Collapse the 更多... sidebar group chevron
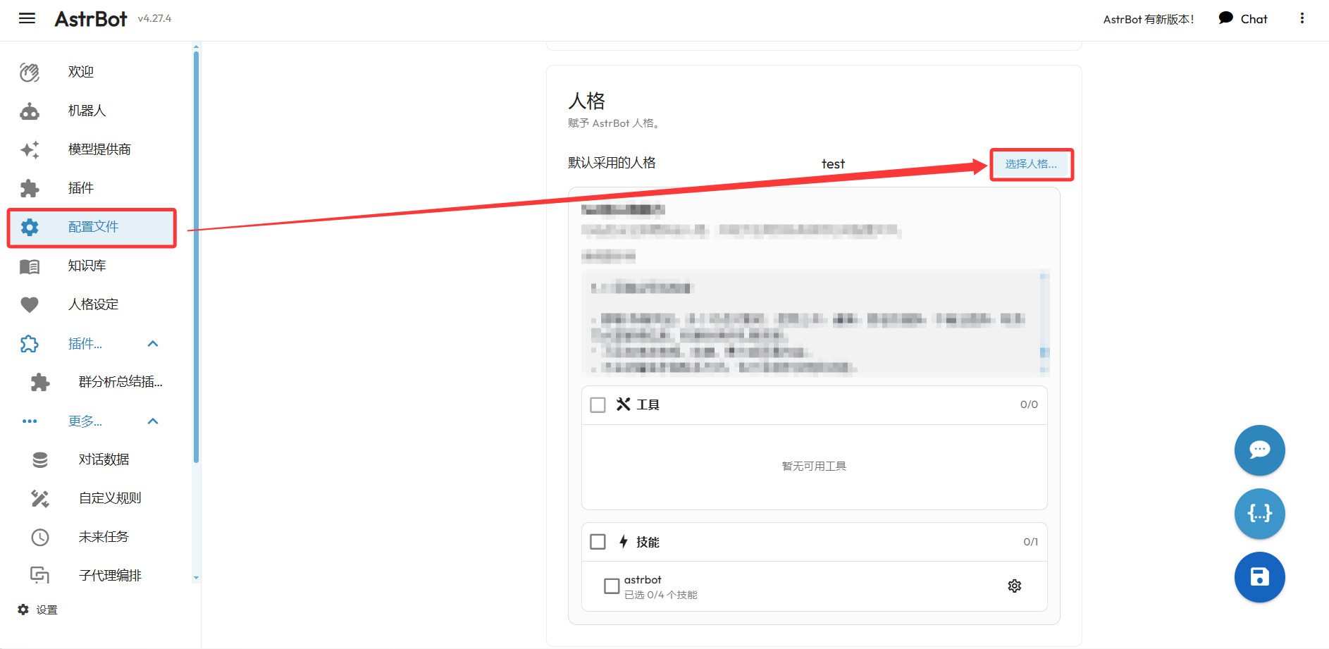 [x=153, y=421]
